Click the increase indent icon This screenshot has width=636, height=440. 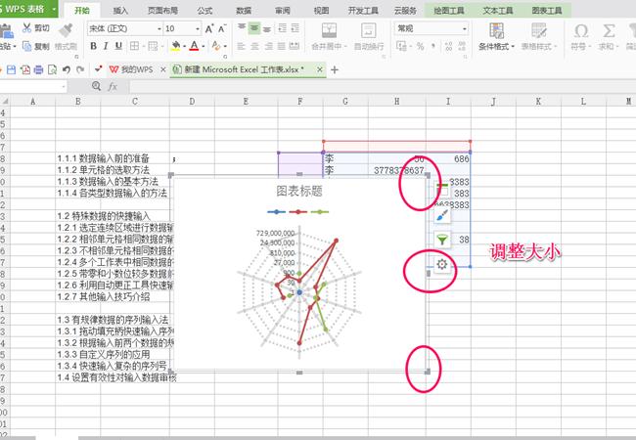[x=295, y=28]
